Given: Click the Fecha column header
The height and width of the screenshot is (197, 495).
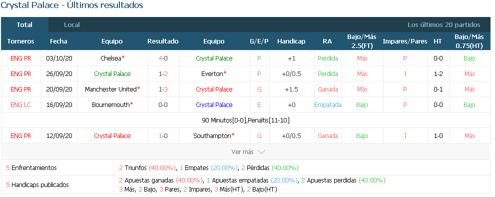Looking at the screenshot, I should [59, 41].
